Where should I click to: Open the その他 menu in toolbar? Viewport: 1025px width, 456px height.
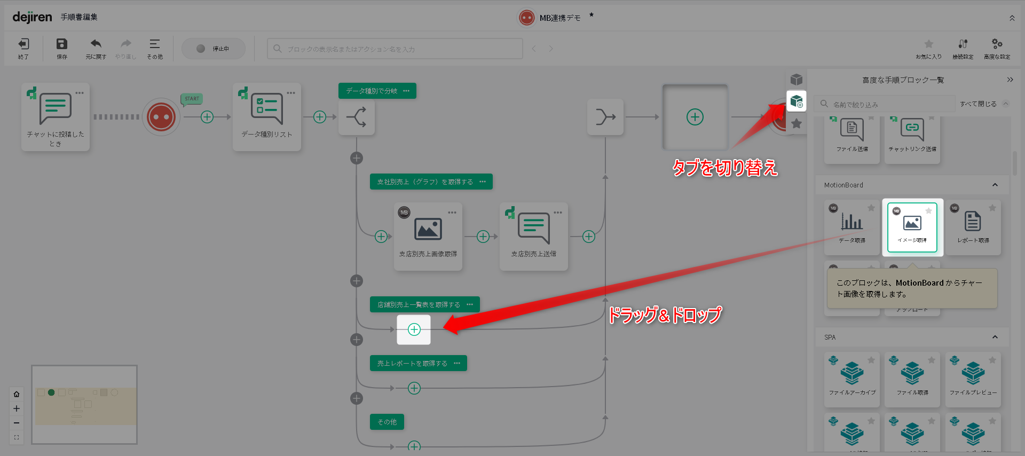tap(155, 48)
